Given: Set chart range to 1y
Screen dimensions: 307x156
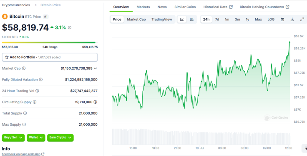Looking at the screenshot, I should (x=247, y=19).
